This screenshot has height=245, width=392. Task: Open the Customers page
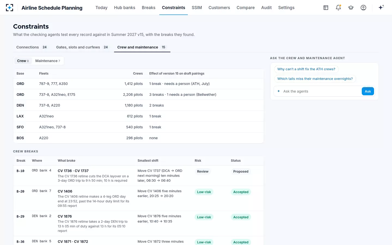(219, 8)
